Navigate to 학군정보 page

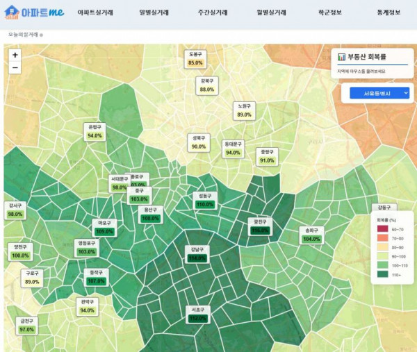330,12
